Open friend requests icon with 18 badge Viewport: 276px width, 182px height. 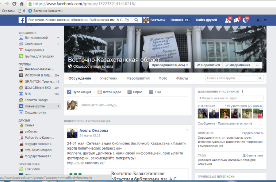click(x=227, y=20)
